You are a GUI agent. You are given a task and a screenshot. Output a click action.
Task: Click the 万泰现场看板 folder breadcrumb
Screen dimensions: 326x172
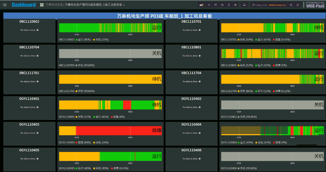[54, 5]
